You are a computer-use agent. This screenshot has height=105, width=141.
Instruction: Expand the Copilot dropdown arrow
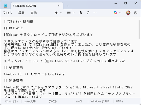[120, 13]
